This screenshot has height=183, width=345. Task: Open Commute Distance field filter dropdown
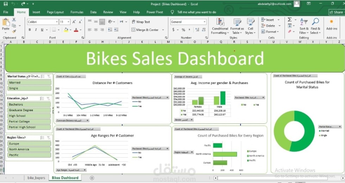pos(88,120)
